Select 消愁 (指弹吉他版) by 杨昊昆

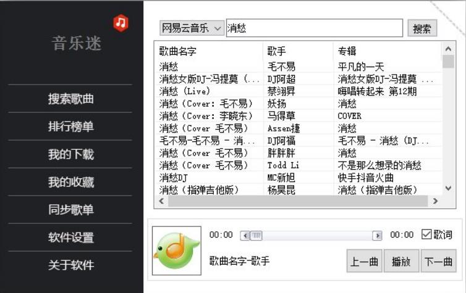click(x=299, y=190)
